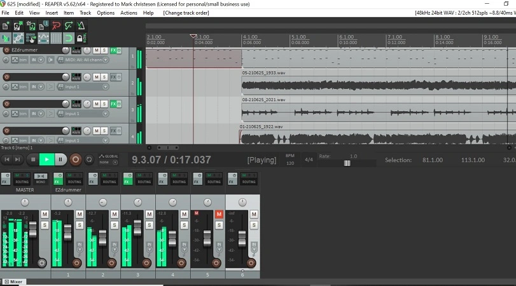Open project settings toolbar icon
Image resolution: width=516 pixels, height=286 pixels.
click(x=43, y=25)
